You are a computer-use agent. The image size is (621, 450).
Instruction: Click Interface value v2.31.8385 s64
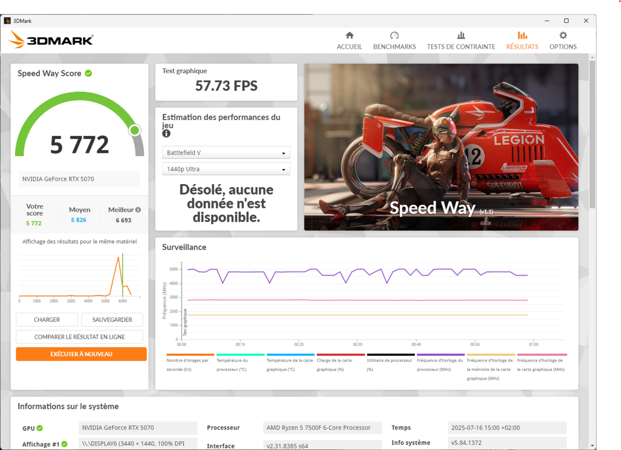click(x=322, y=446)
